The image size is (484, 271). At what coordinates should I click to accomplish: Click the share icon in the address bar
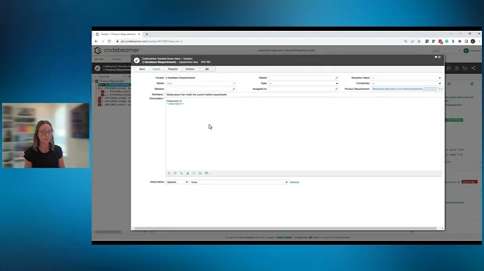tap(412, 42)
